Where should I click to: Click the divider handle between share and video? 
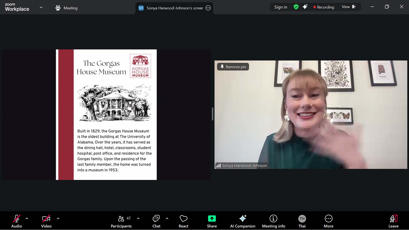pos(212,114)
